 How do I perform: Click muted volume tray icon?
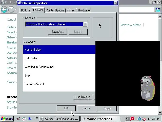pyautogui.click(x=144, y=119)
